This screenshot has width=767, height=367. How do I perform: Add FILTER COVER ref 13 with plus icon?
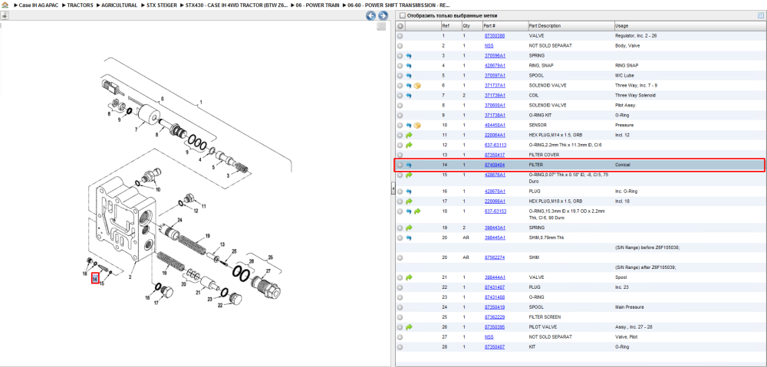(400, 155)
